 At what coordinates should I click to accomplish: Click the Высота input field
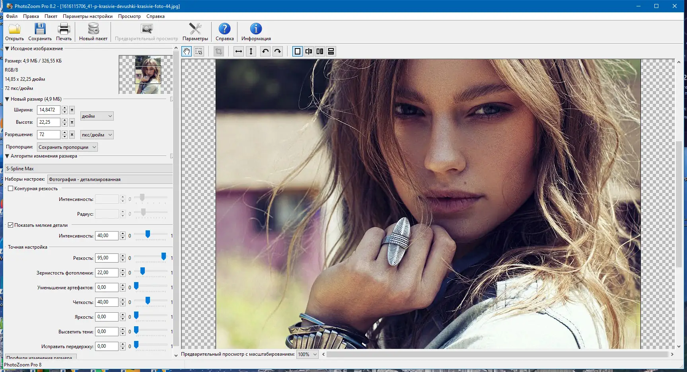[x=49, y=122]
